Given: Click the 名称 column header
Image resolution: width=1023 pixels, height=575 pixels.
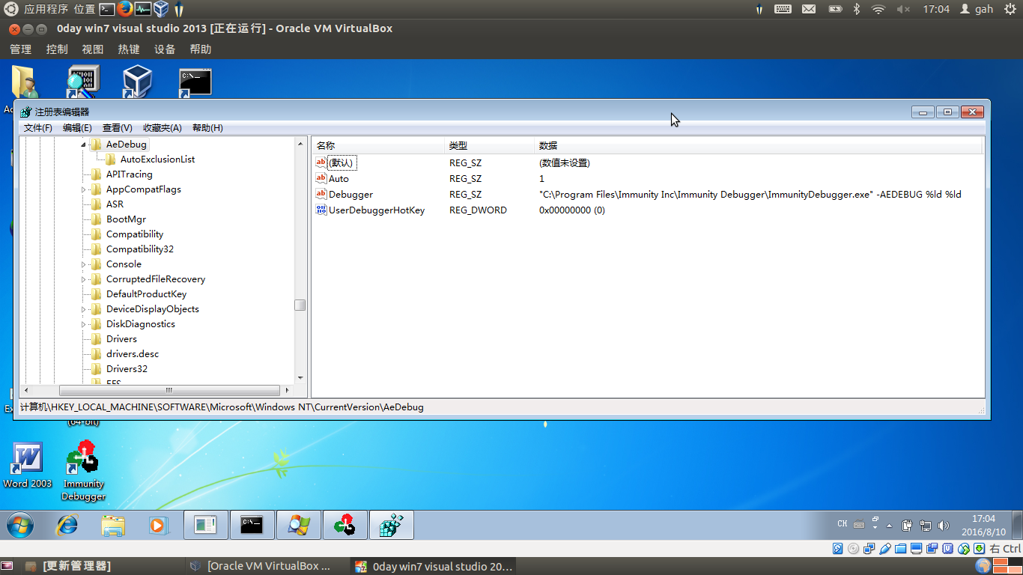Looking at the screenshot, I should tap(378, 145).
